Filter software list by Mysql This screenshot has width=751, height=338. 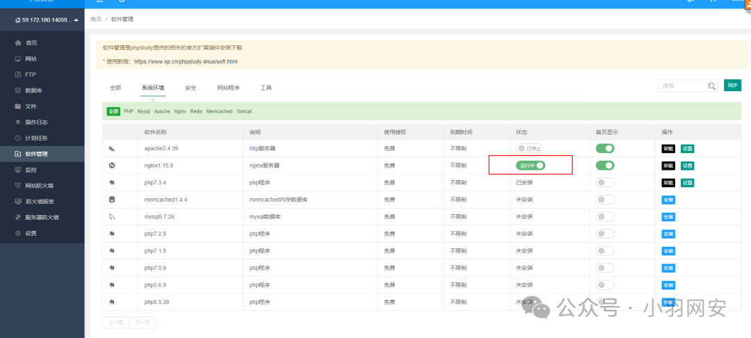click(x=144, y=111)
